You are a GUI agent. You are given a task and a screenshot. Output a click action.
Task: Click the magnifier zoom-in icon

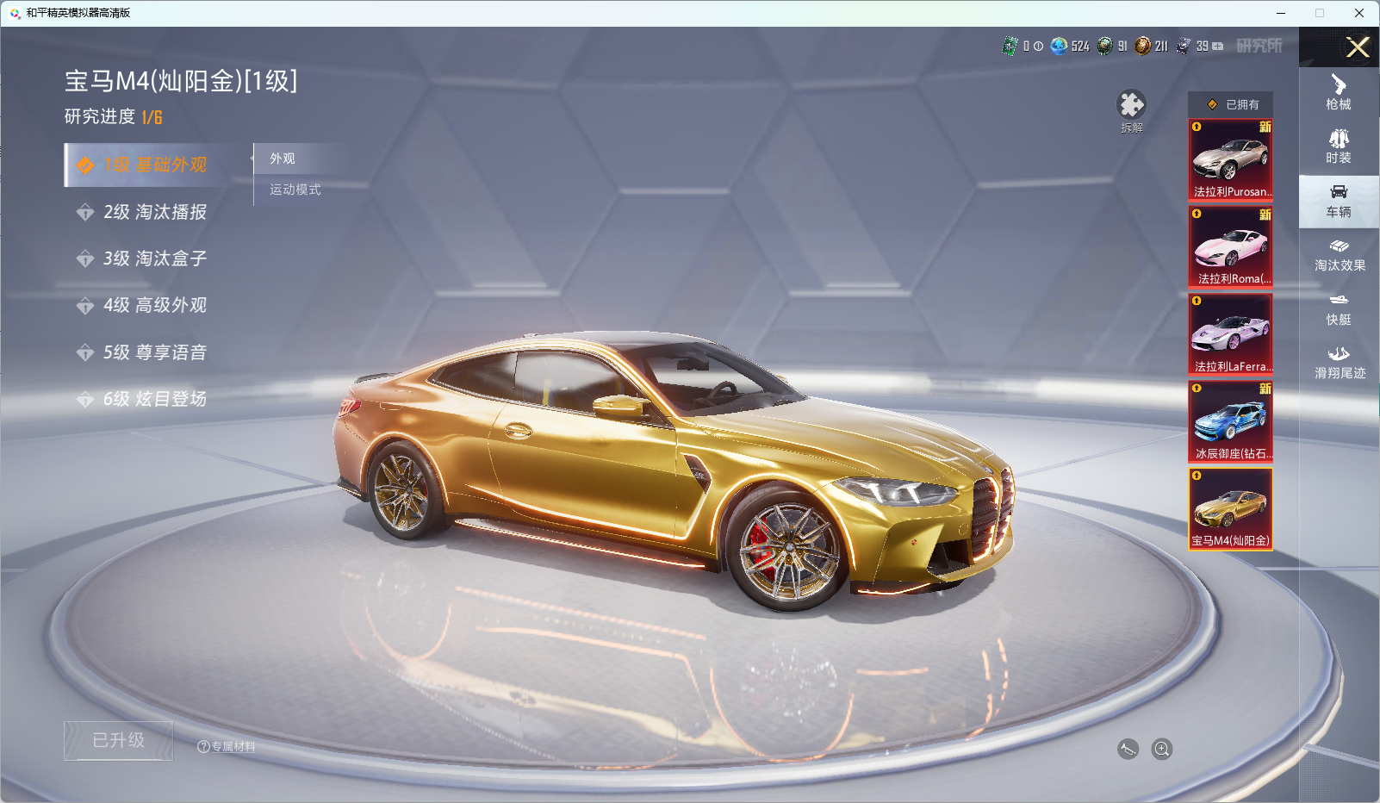click(x=1162, y=749)
